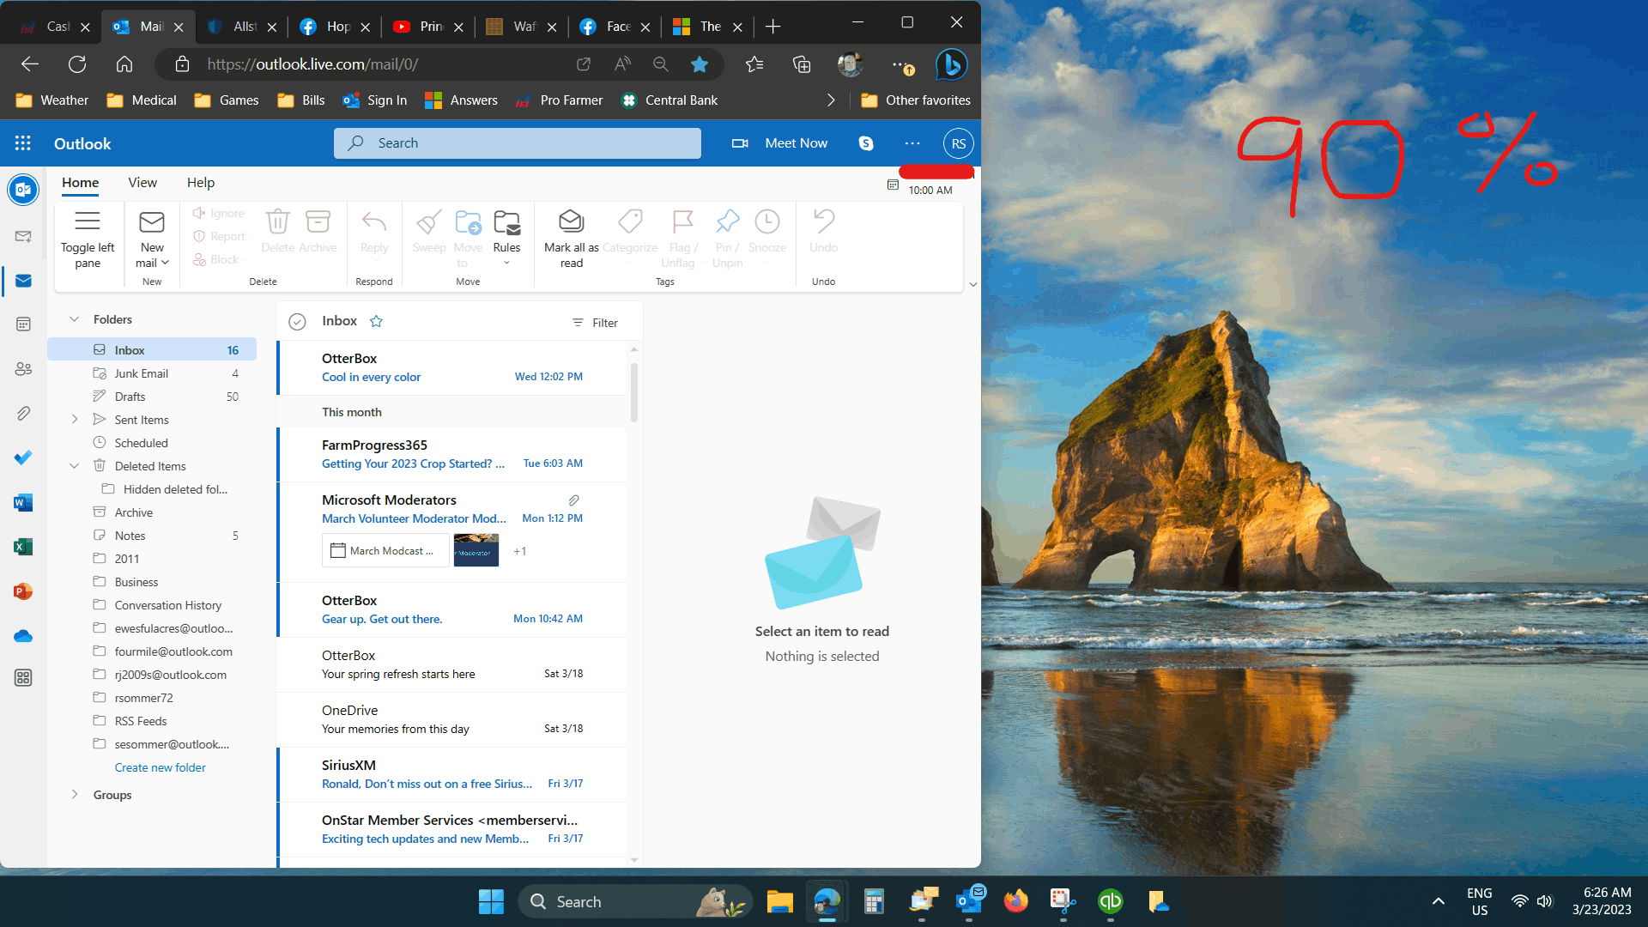This screenshot has width=1648, height=927.
Task: Click the Bing button in Edge
Action: pos(951,64)
